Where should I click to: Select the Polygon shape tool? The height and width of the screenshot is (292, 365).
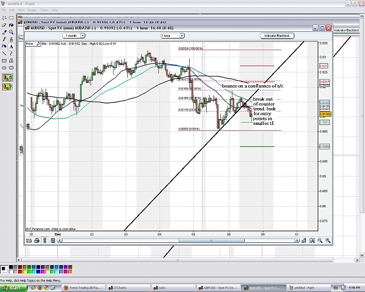click(x=11, y=61)
